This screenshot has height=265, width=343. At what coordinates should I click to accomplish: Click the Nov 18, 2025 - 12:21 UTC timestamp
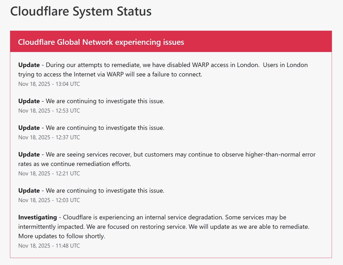(49, 173)
